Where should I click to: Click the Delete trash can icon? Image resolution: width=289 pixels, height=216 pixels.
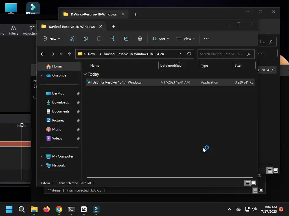[140, 39]
